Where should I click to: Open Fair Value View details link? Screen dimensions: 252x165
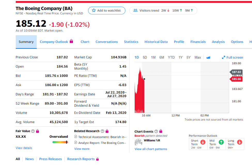(x=24, y=148)
